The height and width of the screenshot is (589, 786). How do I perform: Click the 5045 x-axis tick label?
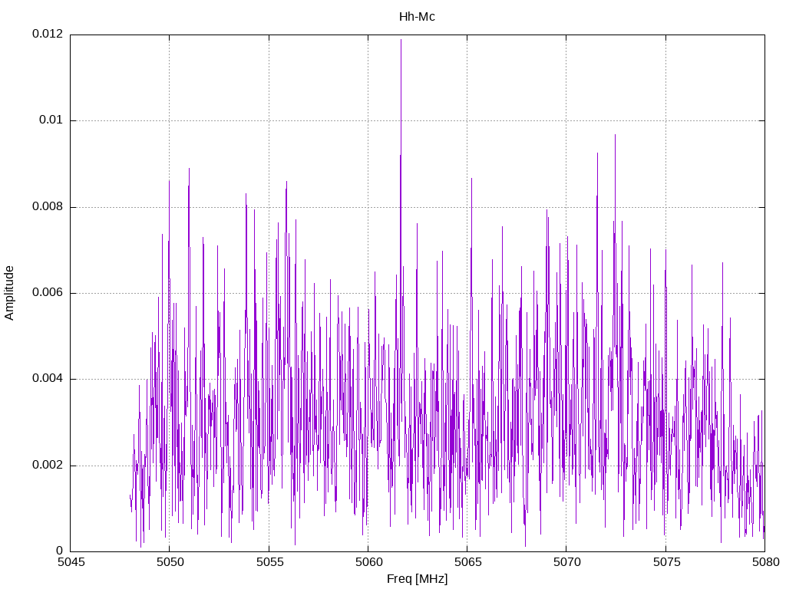(71, 562)
